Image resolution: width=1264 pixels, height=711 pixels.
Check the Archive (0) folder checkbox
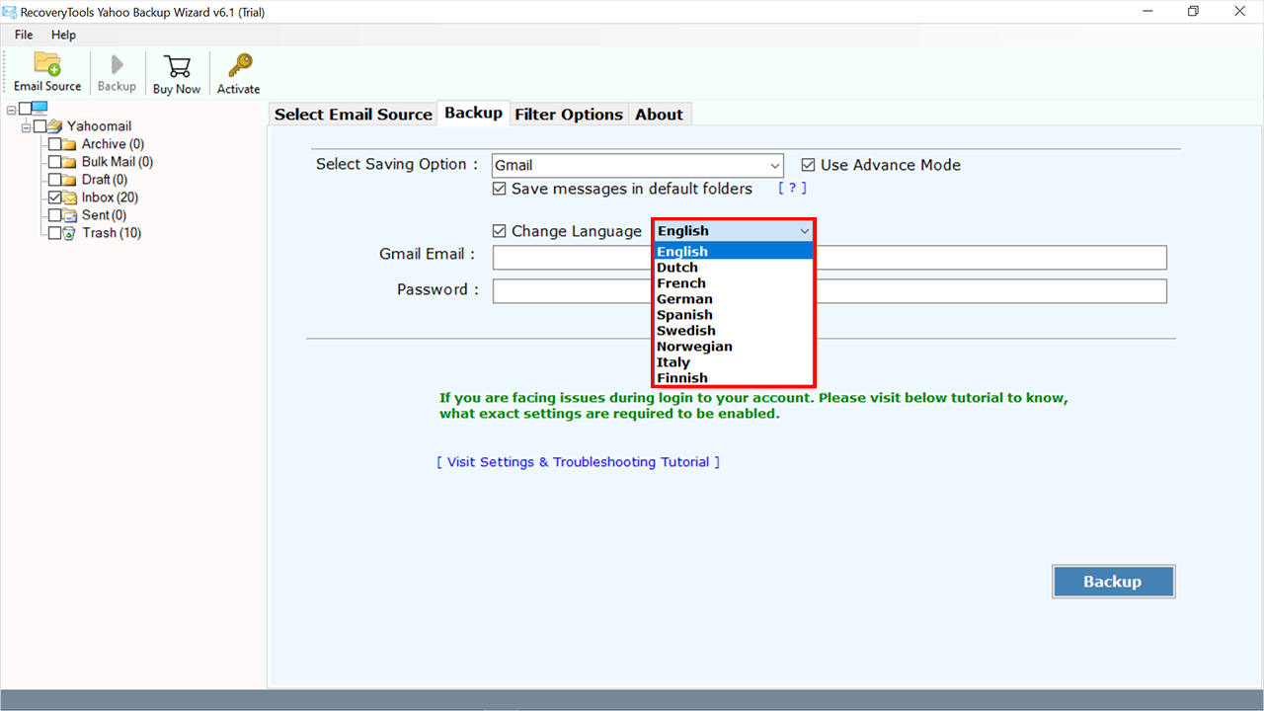coord(55,144)
